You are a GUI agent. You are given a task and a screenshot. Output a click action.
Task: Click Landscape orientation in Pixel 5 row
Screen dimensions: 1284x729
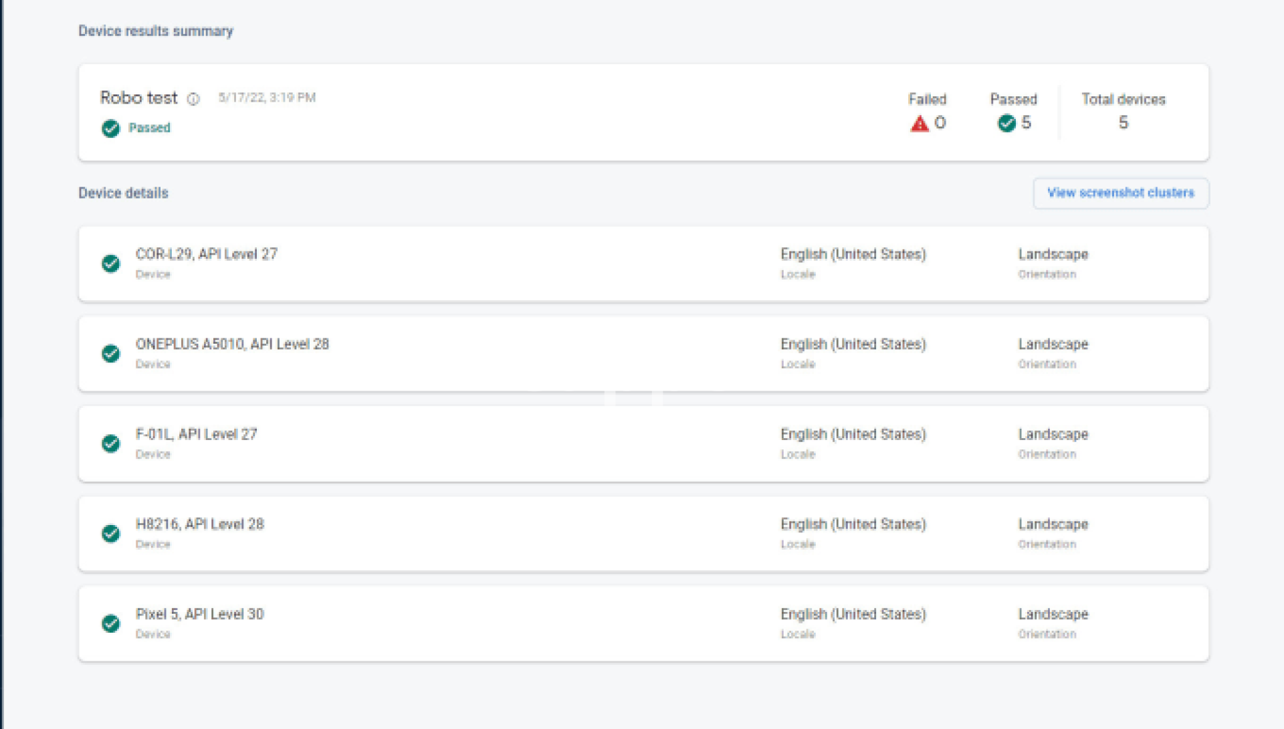(1053, 614)
